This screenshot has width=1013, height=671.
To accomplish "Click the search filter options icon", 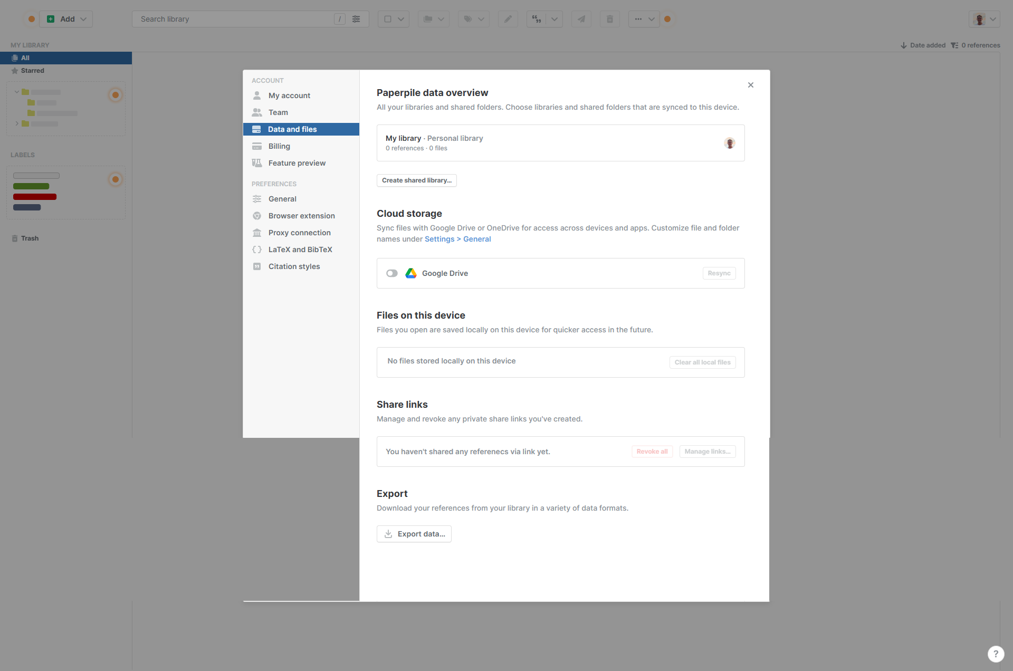I will point(356,19).
